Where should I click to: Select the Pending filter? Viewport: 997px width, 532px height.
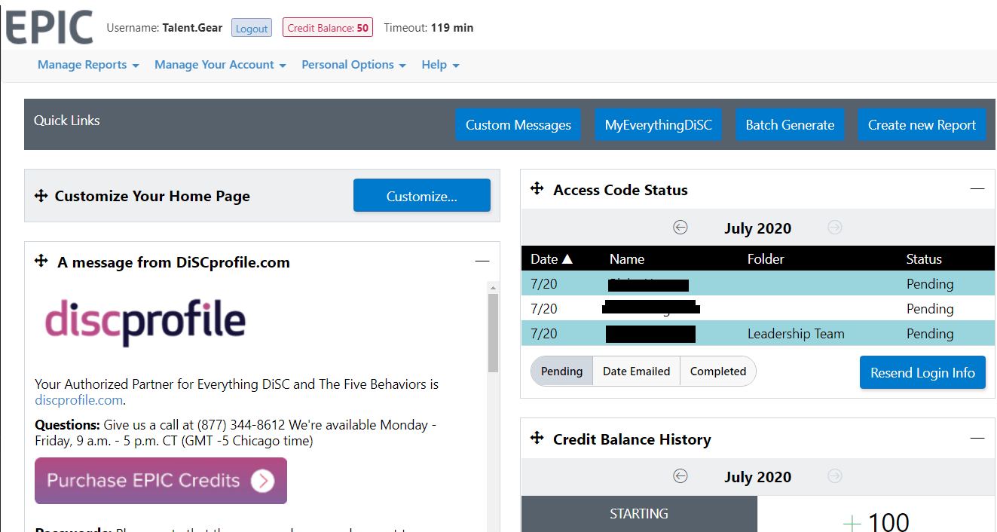[x=562, y=371]
